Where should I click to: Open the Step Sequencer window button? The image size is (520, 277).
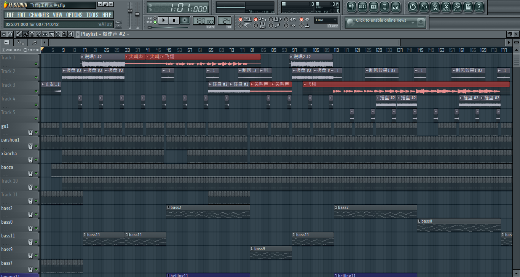pos(362,6)
